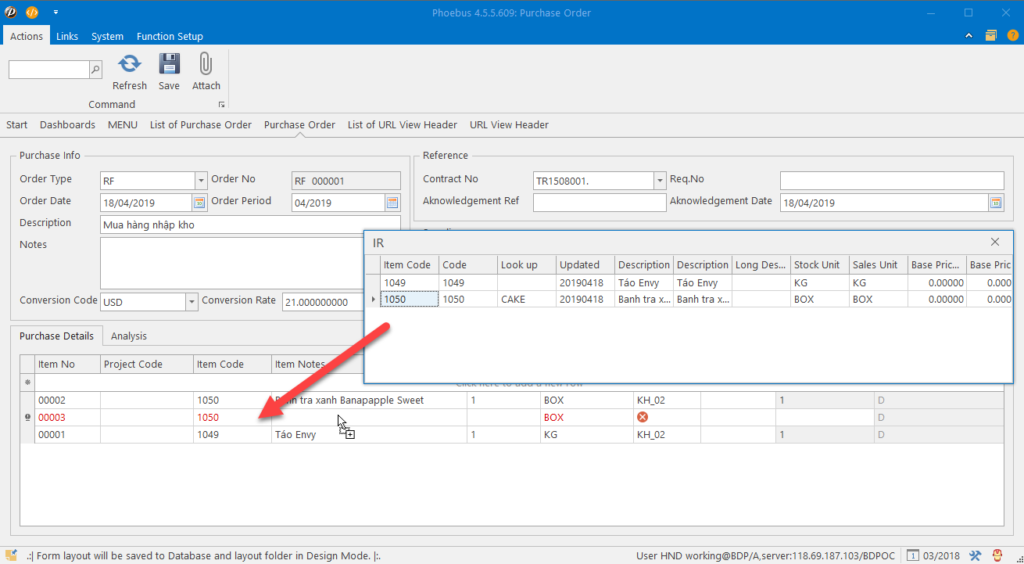The height and width of the screenshot is (564, 1024).
Task: Click the Phoebus app logo icon
Action: tap(11, 13)
